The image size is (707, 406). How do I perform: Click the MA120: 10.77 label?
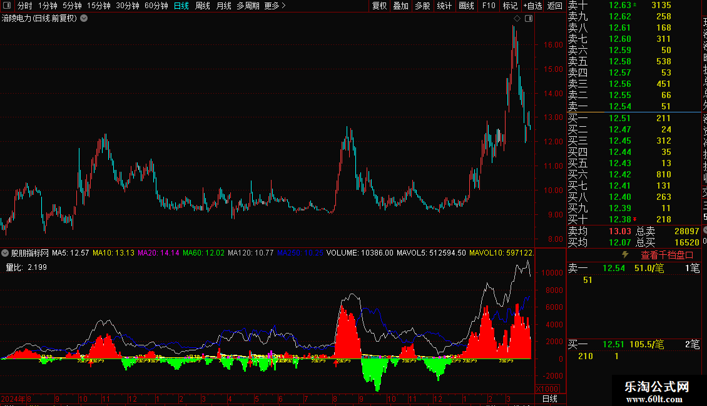tap(251, 253)
